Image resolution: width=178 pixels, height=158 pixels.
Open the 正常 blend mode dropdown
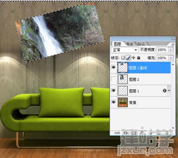tap(125, 50)
